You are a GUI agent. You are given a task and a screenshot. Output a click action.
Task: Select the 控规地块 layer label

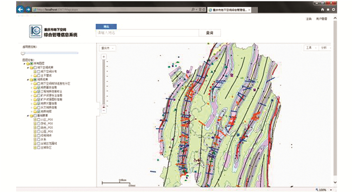[x=46, y=136]
